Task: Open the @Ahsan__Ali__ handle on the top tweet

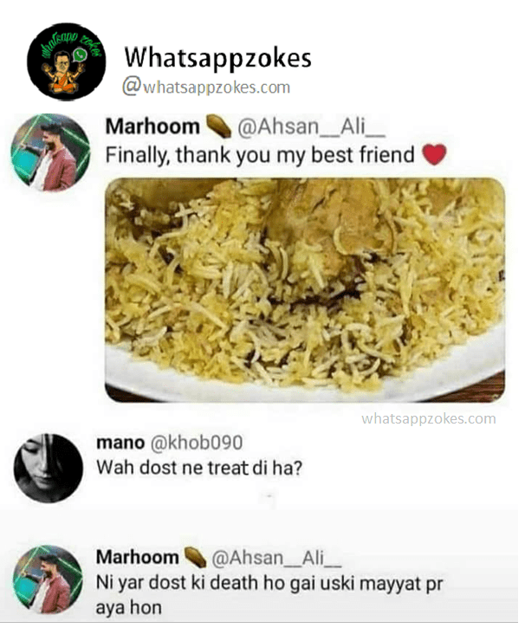Action: [311, 126]
